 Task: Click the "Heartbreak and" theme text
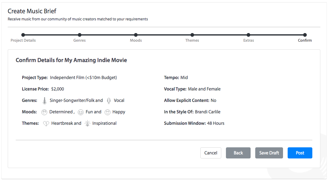66,123
